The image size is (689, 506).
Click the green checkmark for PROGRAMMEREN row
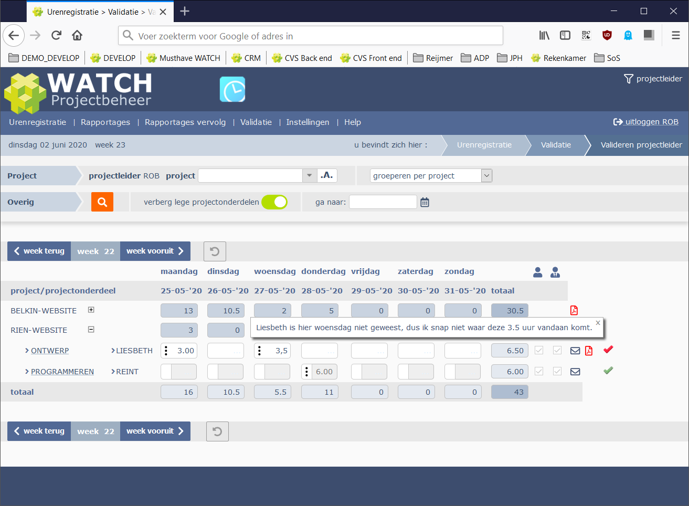tap(608, 371)
